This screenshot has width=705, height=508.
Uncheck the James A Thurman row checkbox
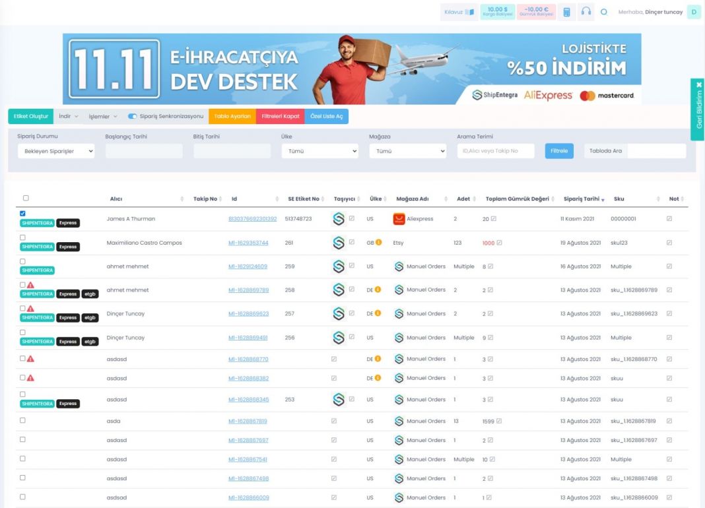tap(22, 213)
